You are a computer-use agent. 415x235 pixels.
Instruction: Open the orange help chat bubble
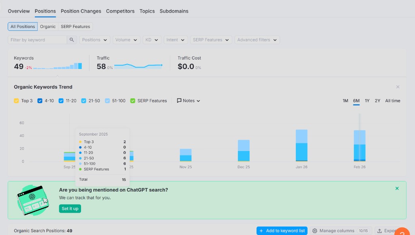click(x=402, y=232)
